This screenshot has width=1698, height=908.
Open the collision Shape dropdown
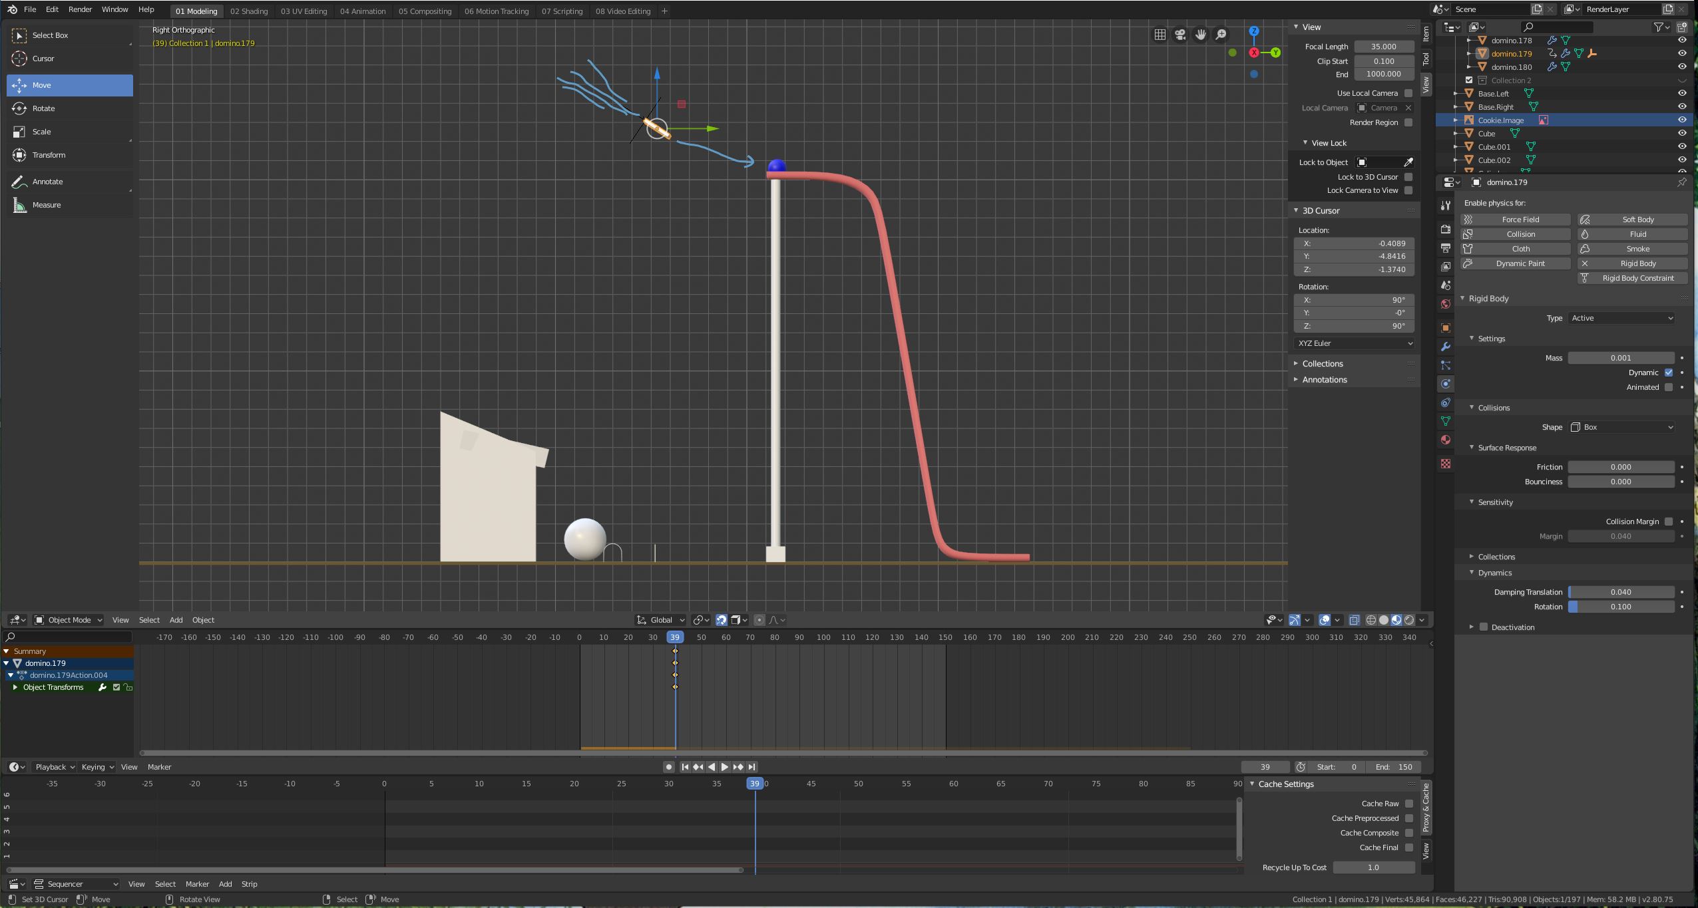1621,427
